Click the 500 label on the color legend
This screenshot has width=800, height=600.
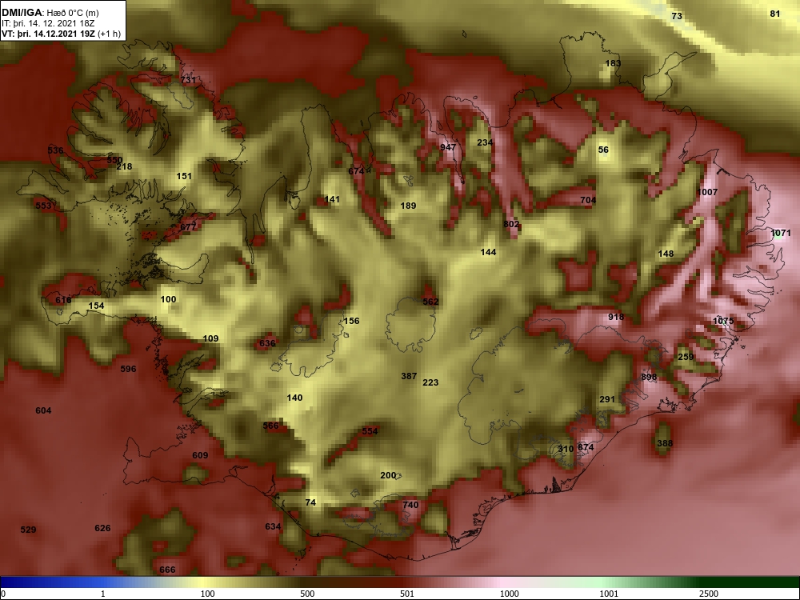coord(307,594)
